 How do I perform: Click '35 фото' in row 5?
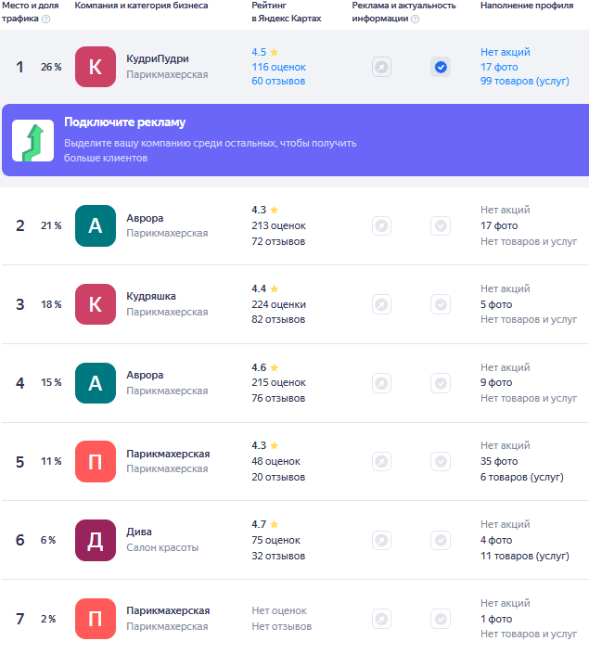[499, 461]
